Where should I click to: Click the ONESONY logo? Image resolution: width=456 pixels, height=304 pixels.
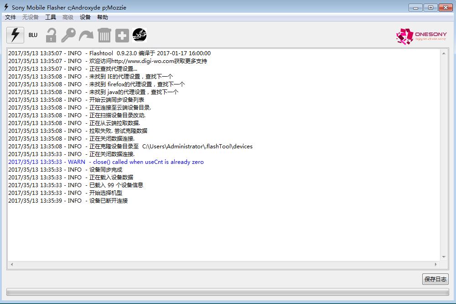click(421, 36)
